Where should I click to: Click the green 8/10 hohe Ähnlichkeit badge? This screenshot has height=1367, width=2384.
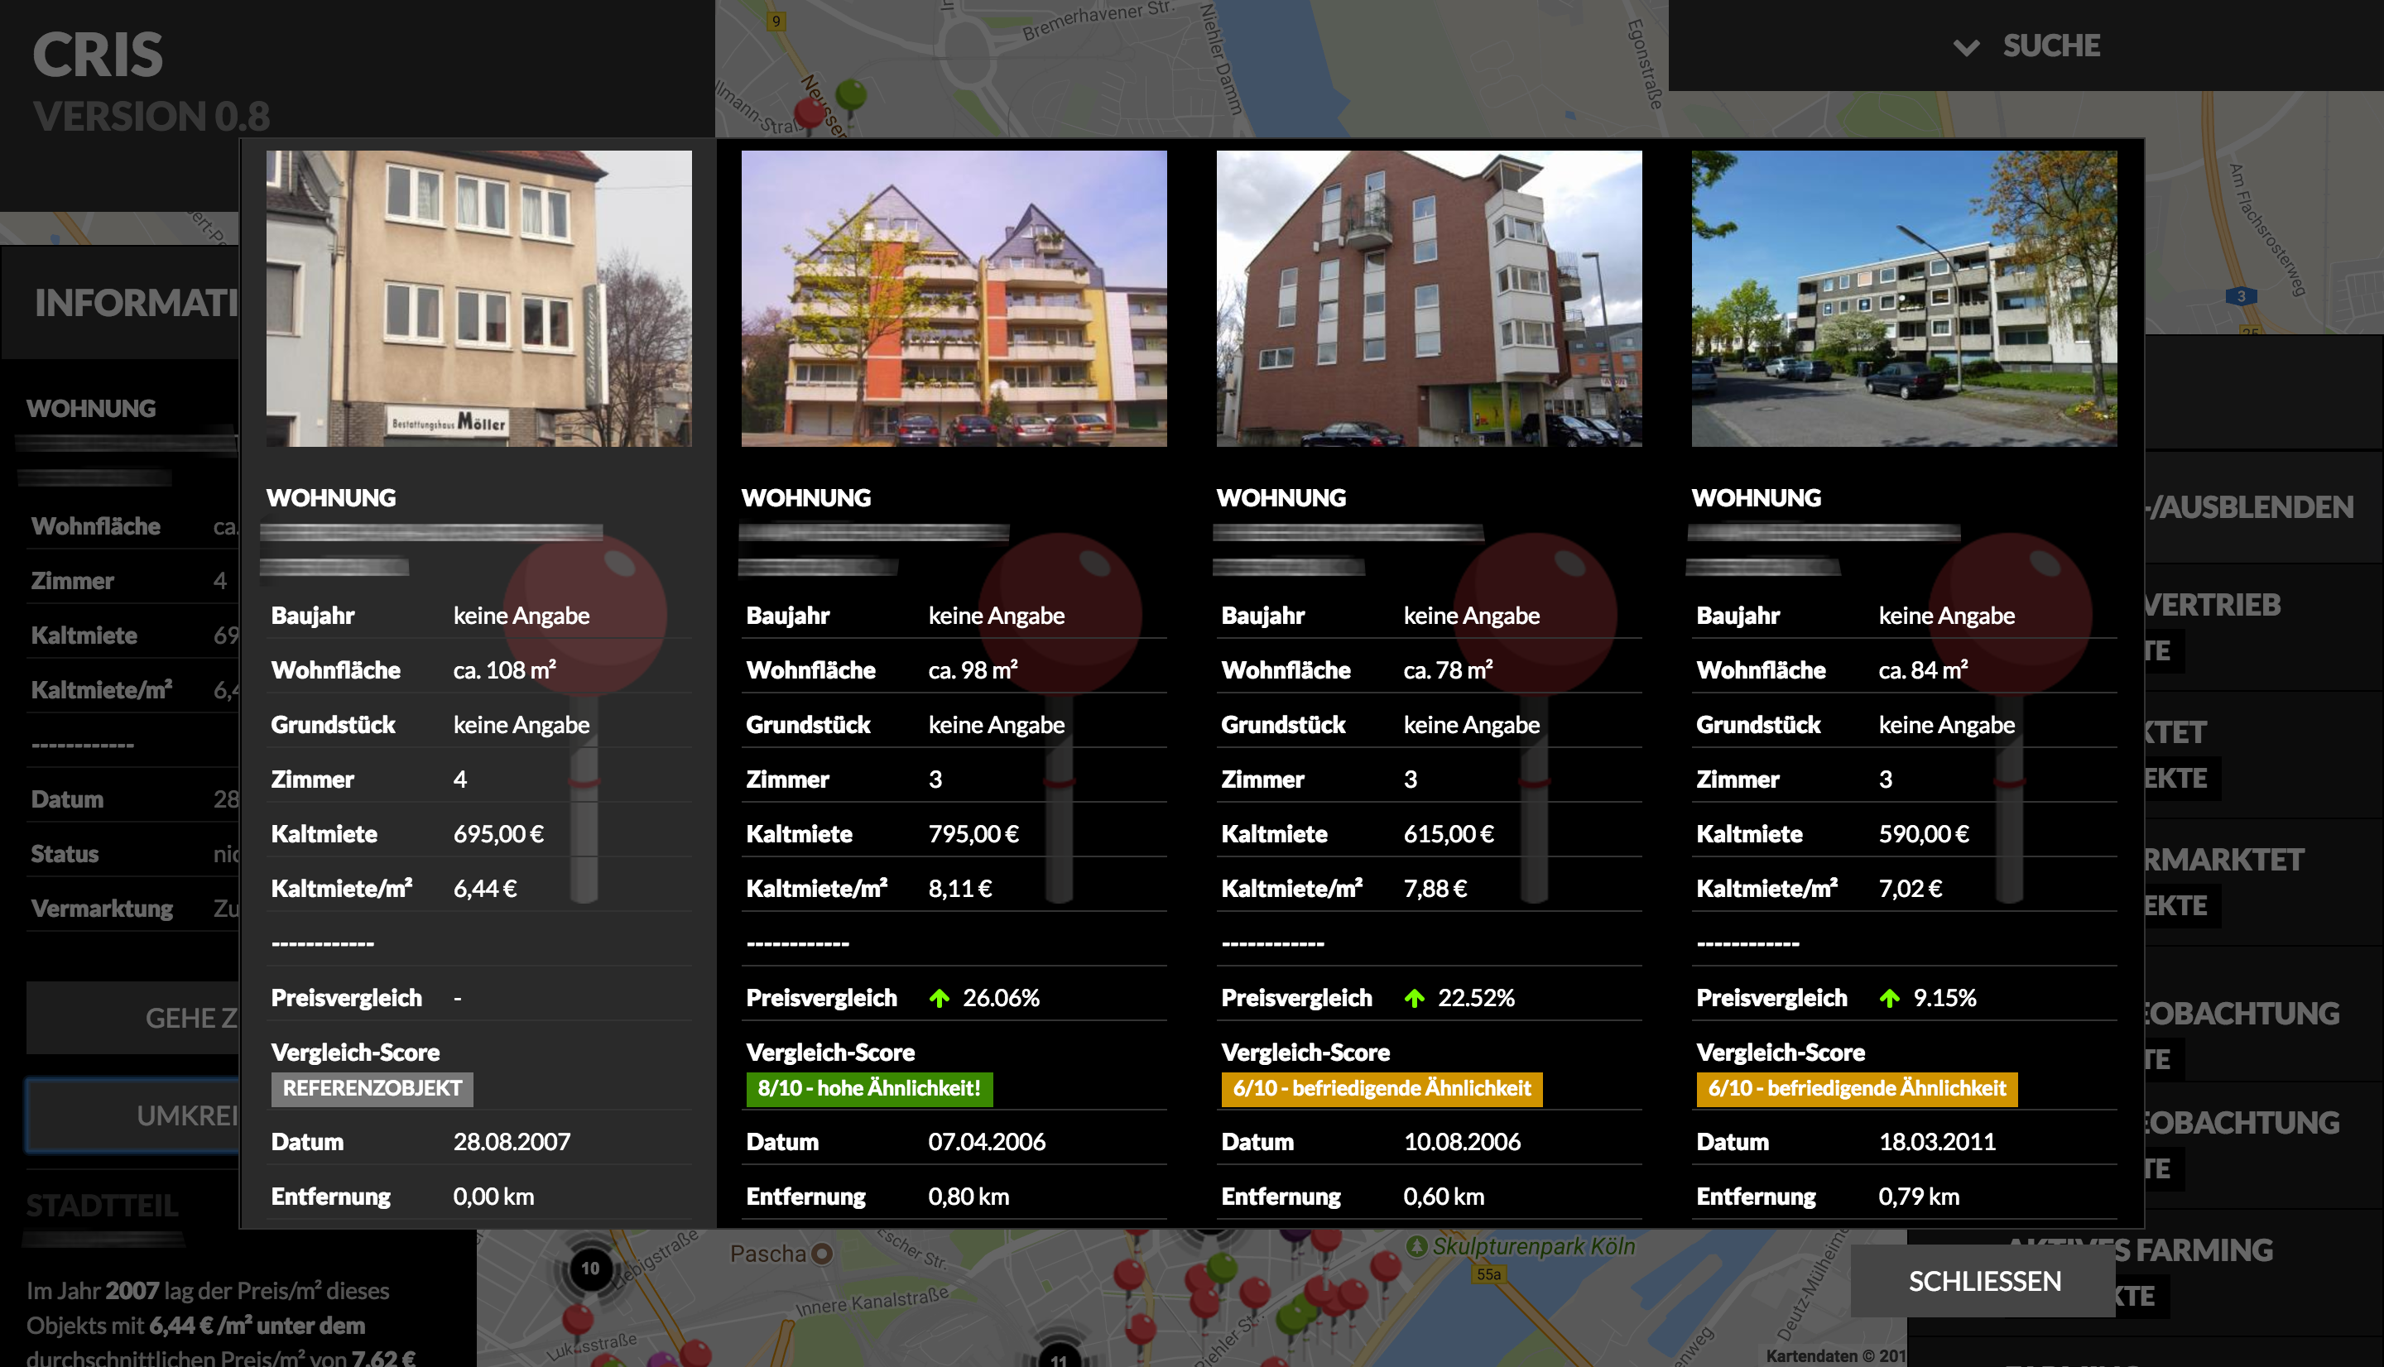(x=868, y=1088)
